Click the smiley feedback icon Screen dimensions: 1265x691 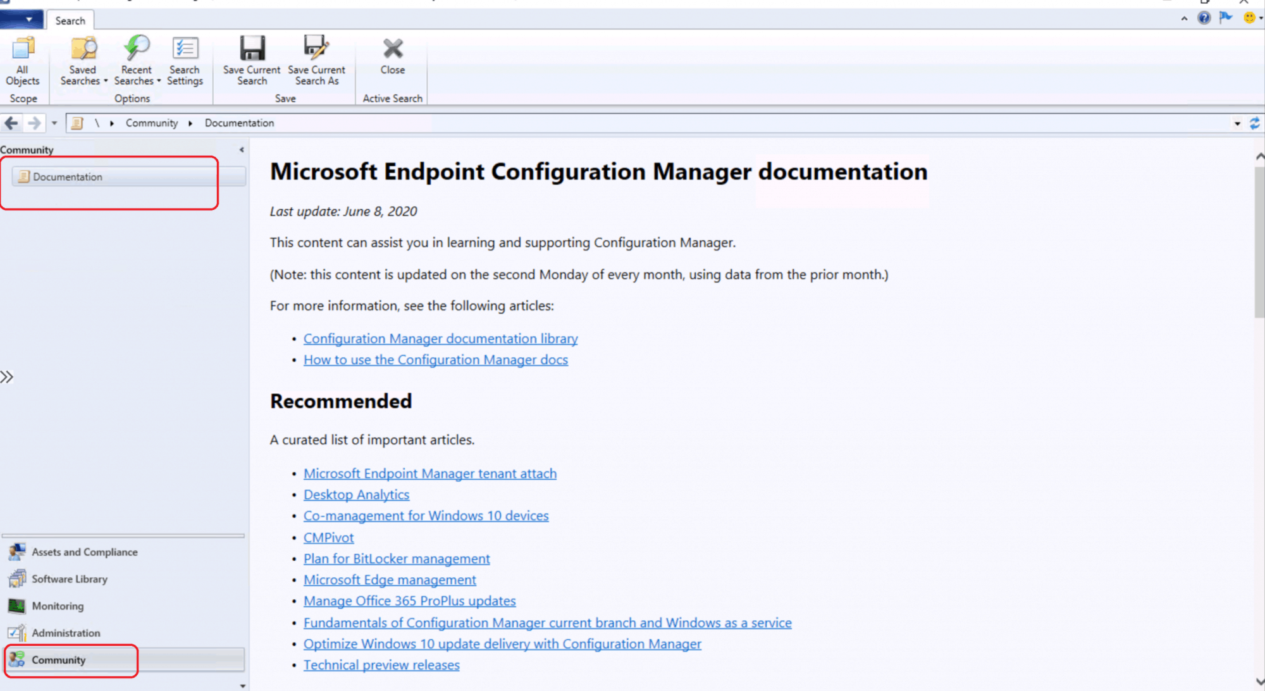(1250, 18)
